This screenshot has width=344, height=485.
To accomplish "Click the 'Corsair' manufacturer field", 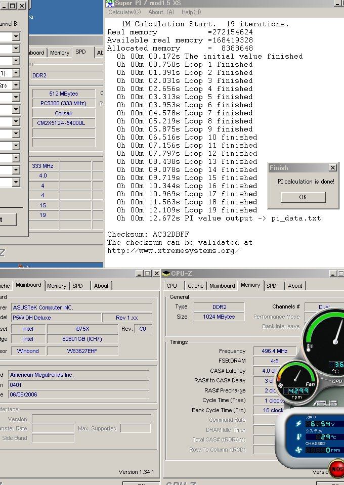I will [x=64, y=113].
